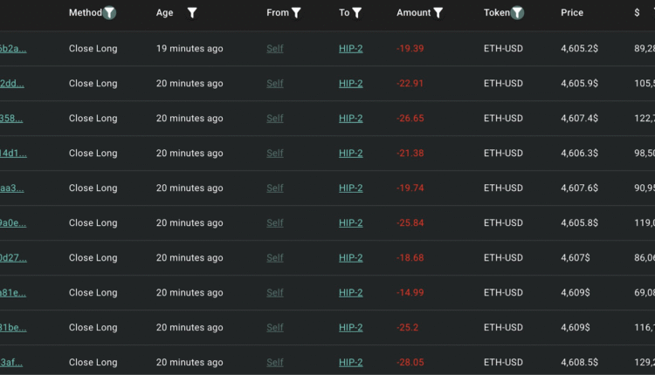Open the Method column filter icon

109,13
